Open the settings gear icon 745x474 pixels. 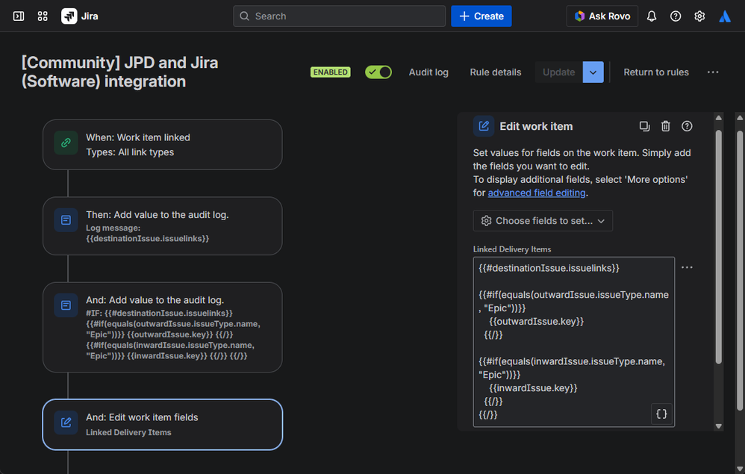(x=699, y=16)
